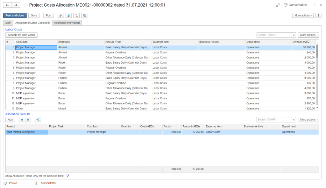
Task: Sort by Employee column header
Action: tap(81, 42)
